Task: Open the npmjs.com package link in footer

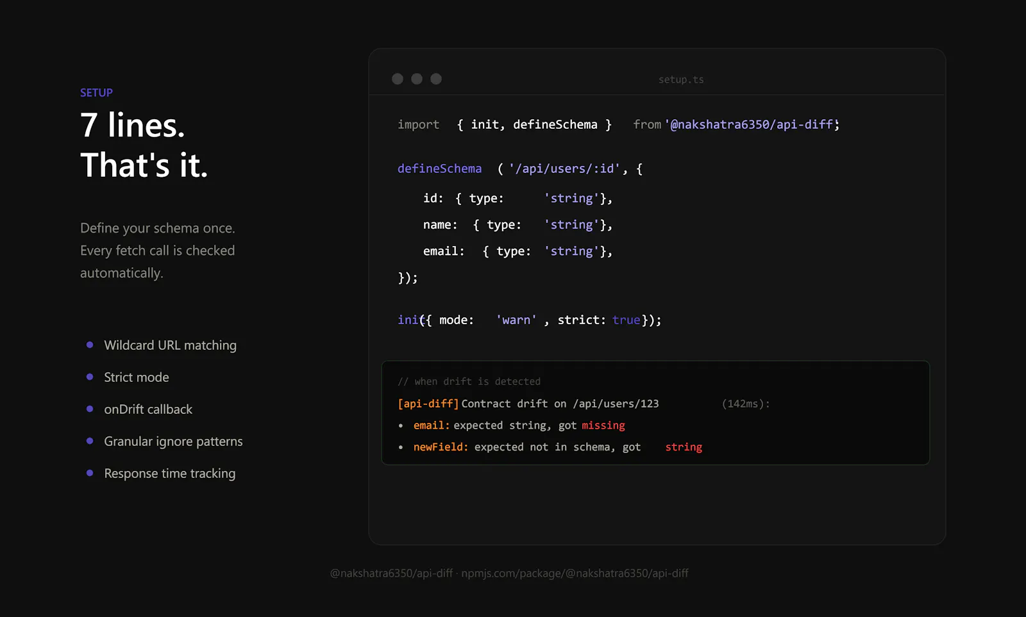Action: pyautogui.click(x=575, y=573)
